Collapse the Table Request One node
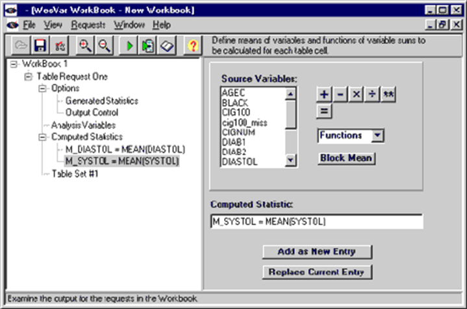 tap(28, 77)
